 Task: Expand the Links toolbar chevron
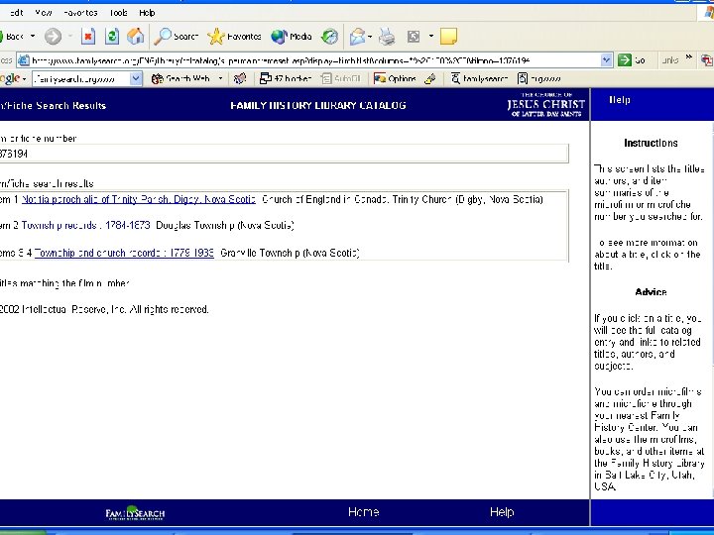point(688,57)
